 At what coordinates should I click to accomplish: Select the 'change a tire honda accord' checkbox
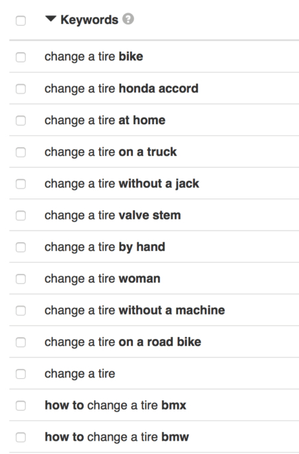point(21,89)
